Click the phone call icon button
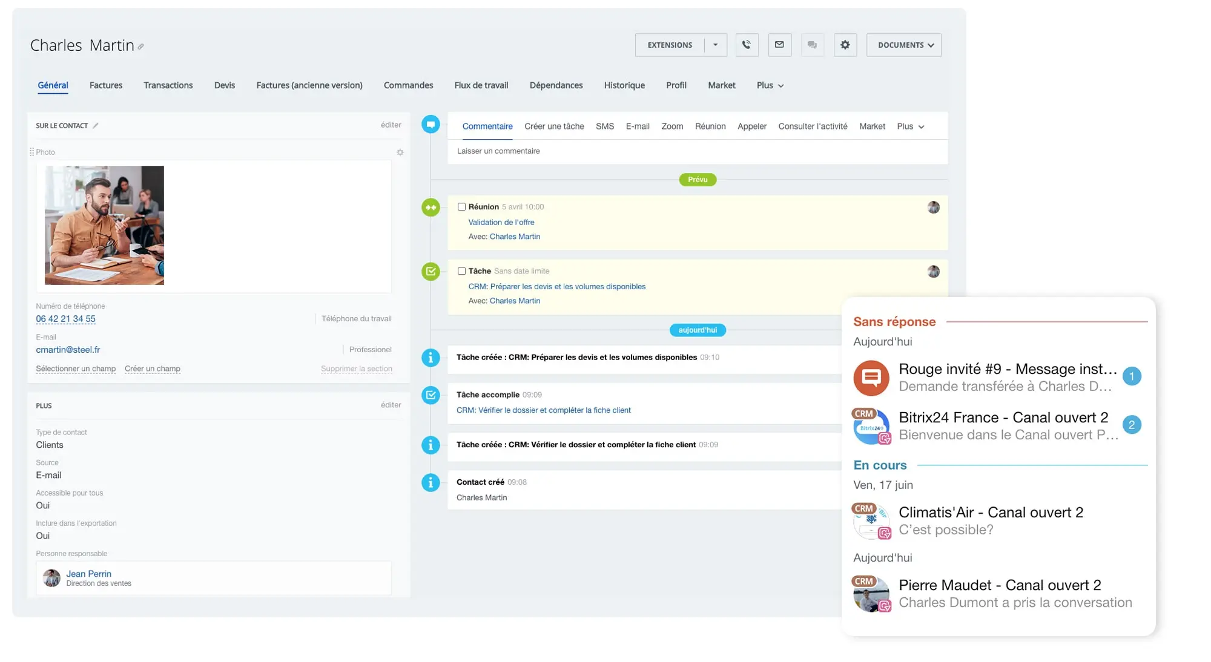Image resolution: width=1211 pixels, height=662 pixels. coord(747,45)
